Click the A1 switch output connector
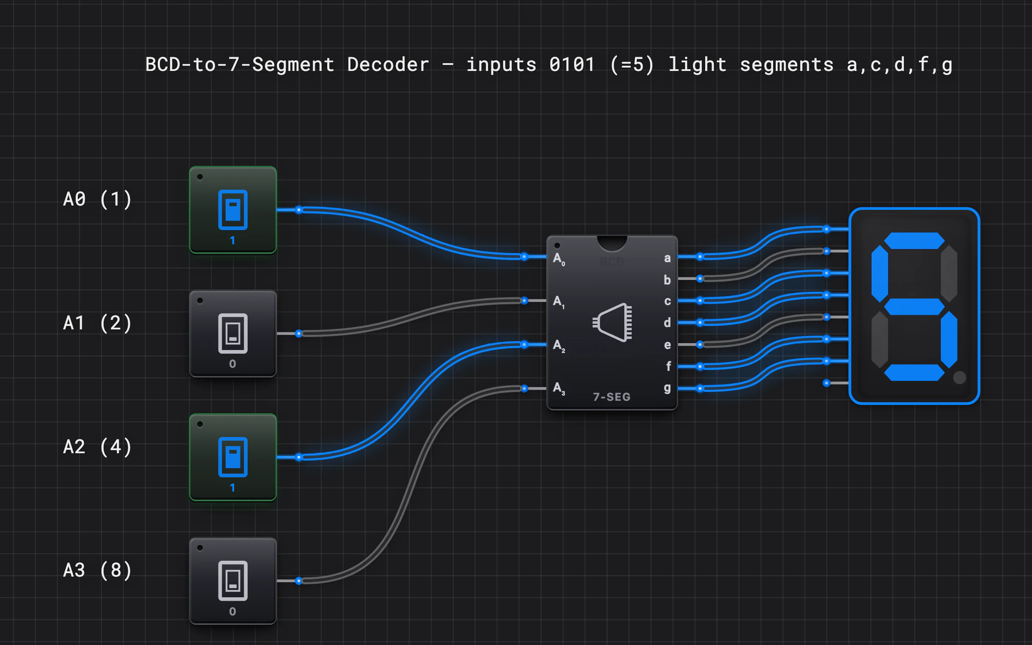The width and height of the screenshot is (1032, 645). pos(299,334)
